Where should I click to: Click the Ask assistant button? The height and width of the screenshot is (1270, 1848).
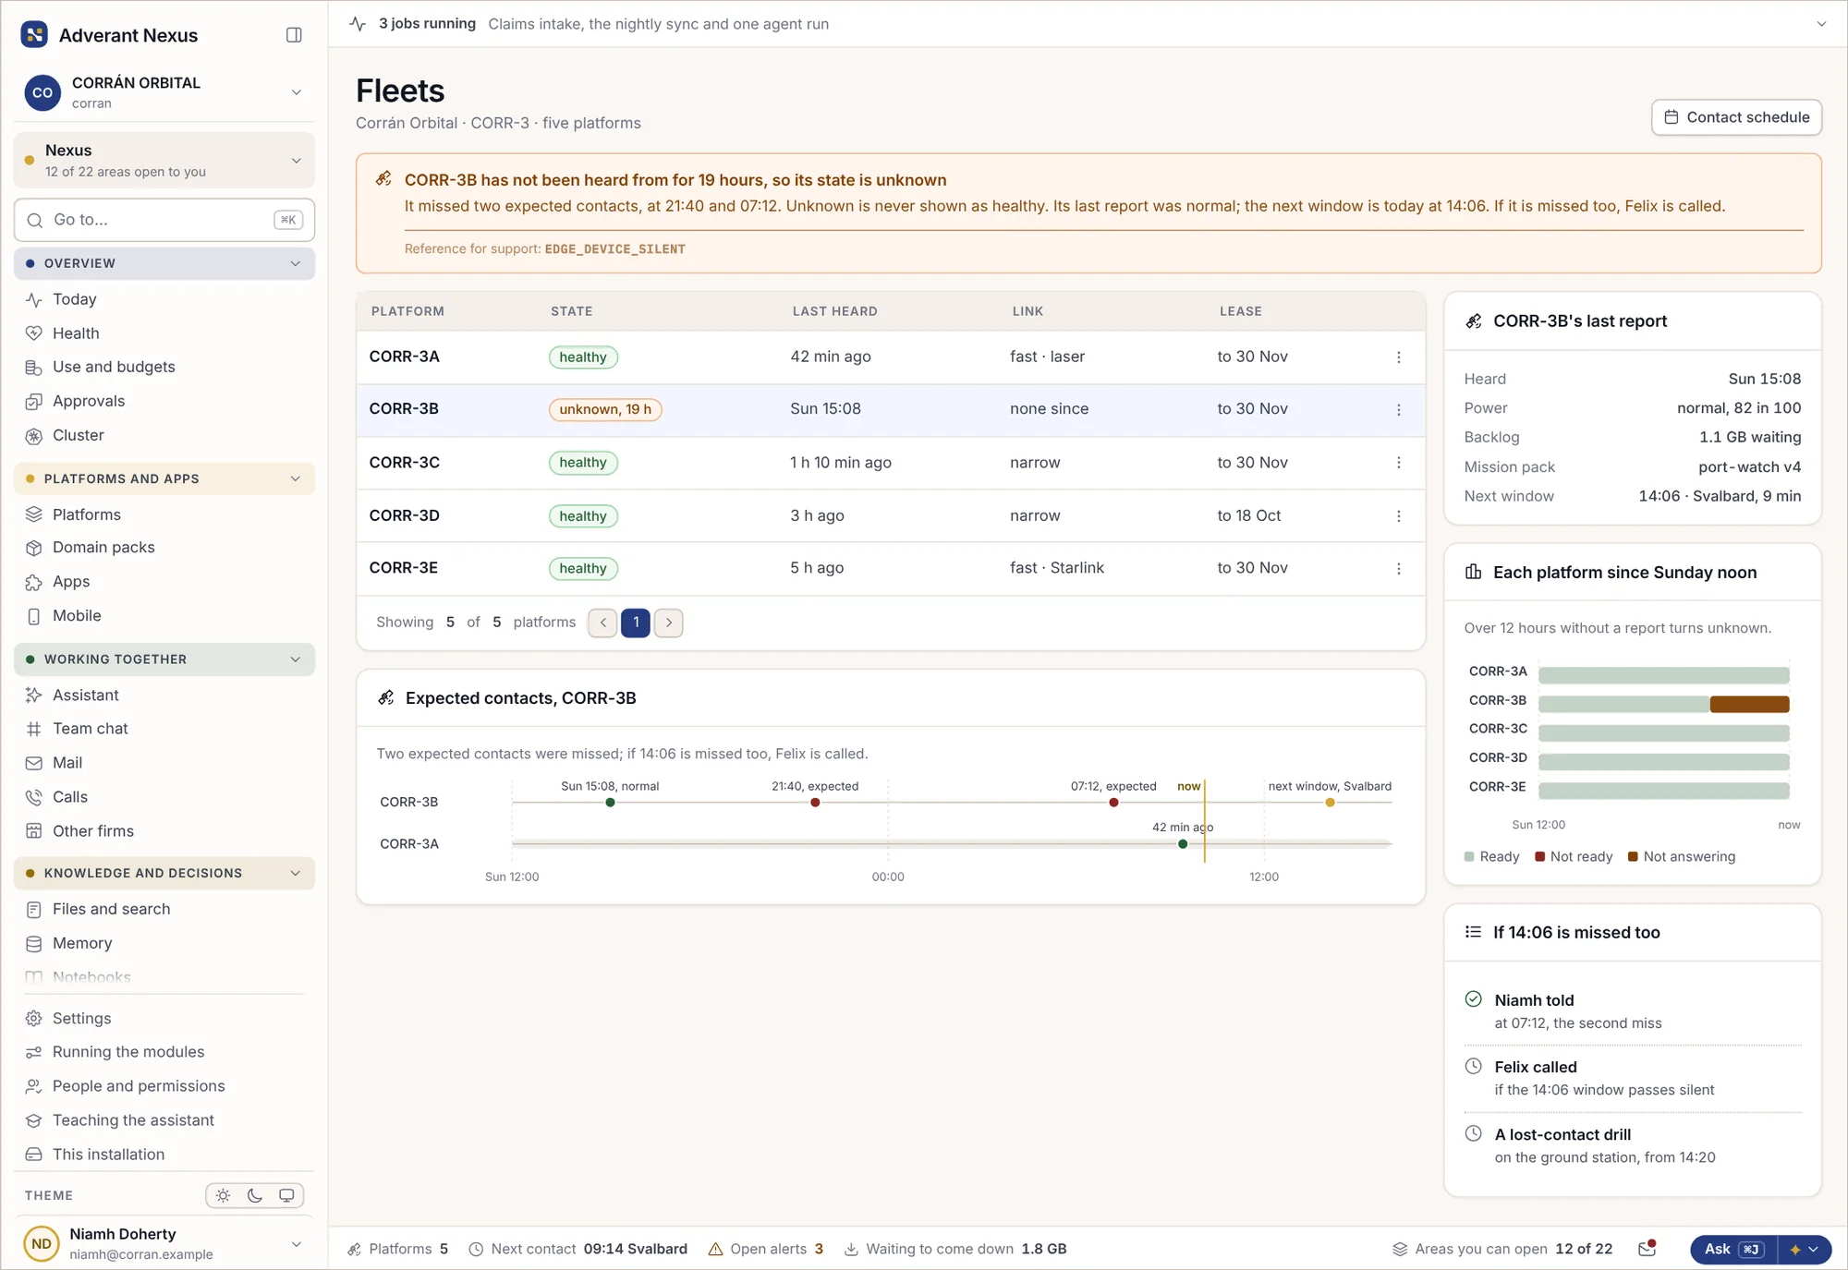click(1734, 1249)
